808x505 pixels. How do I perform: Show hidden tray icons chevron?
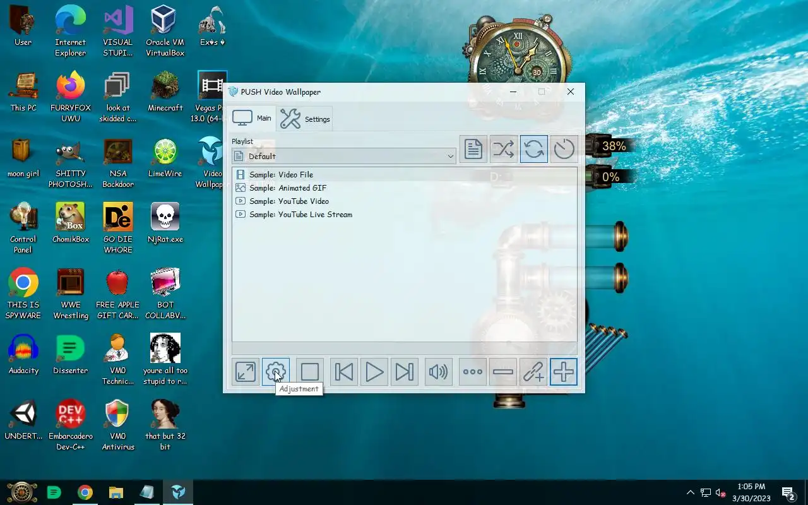(x=690, y=492)
